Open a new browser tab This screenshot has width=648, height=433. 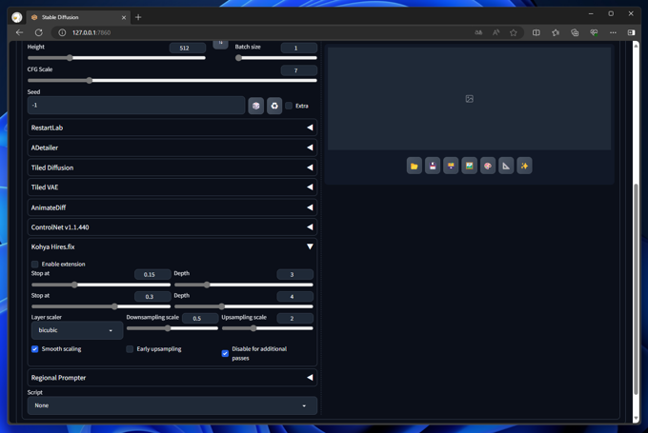(138, 17)
